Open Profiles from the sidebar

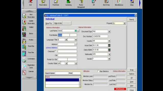click(29, 41)
